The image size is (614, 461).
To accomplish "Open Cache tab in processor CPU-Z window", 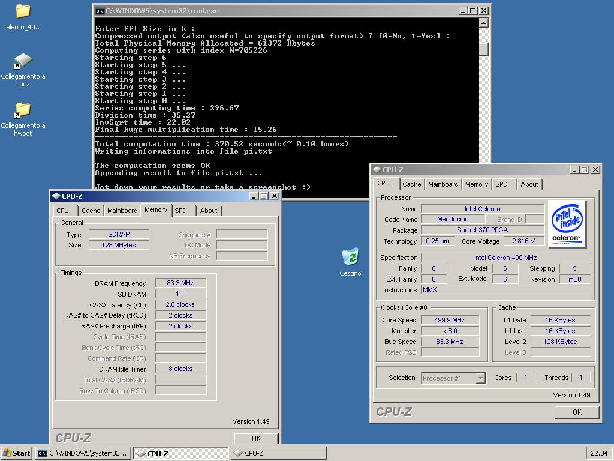I will 411,185.
